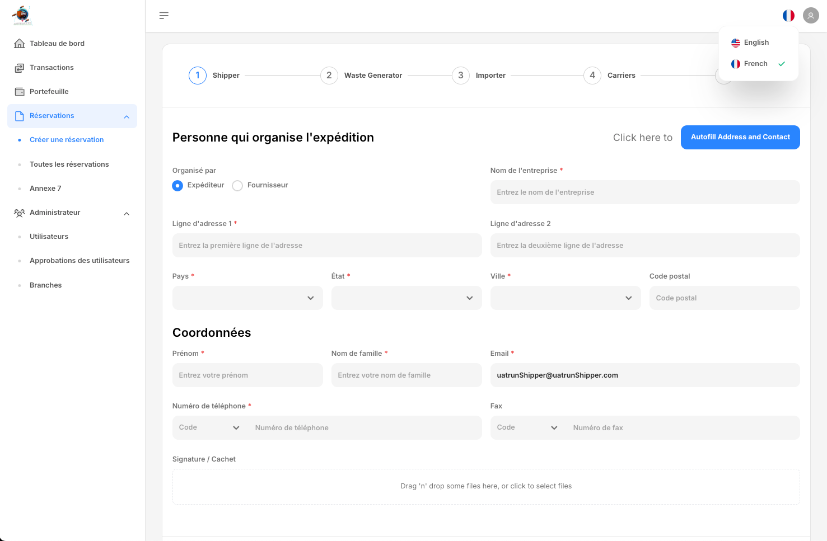
Task: Go to step 2 Waste Generator
Action: coord(329,76)
